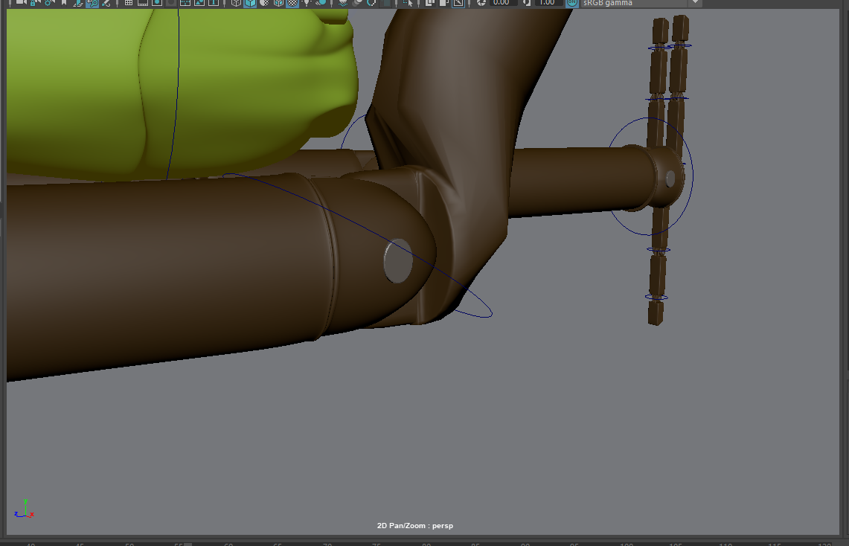Toggle multisample anti-aliasing icon

[371, 3]
